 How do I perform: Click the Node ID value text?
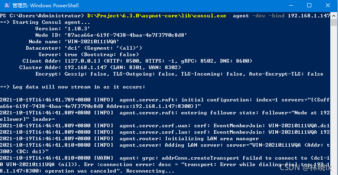[125, 35]
